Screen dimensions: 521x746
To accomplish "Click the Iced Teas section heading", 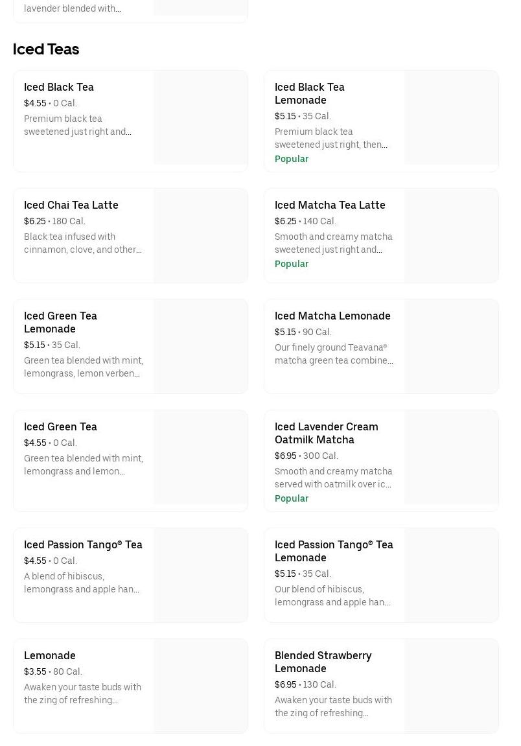I will point(46,49).
